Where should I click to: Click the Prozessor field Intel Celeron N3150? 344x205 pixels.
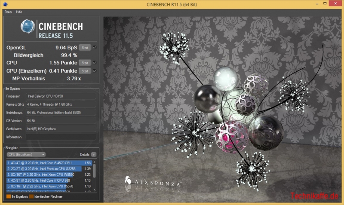coord(61,96)
